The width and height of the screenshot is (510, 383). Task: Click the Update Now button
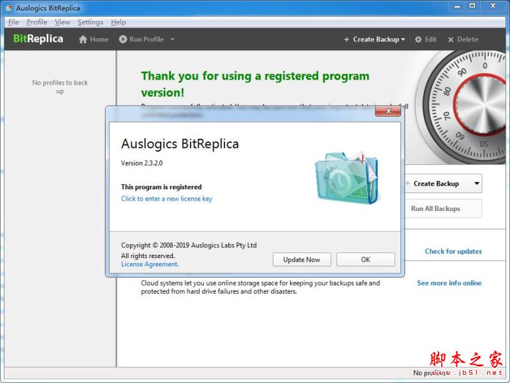click(x=302, y=259)
